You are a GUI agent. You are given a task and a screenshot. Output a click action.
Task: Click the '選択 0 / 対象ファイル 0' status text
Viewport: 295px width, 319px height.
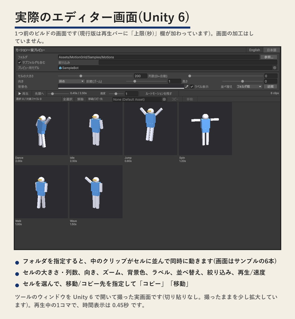click(29, 99)
